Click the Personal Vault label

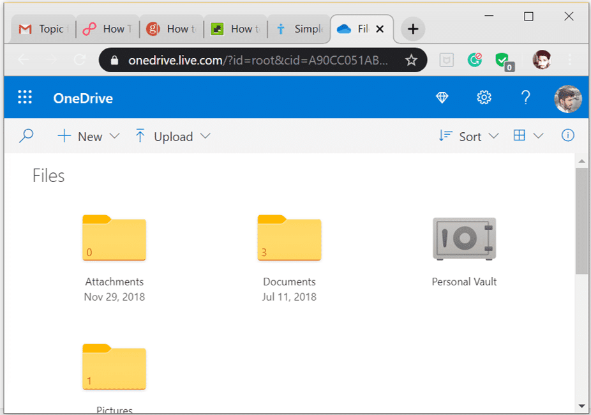click(465, 282)
